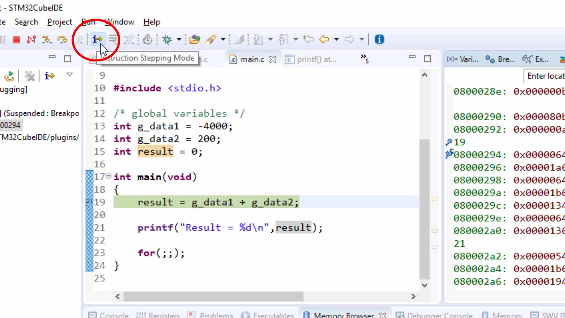Maximize the editor area
This screenshot has height=318, width=565.
tap(428, 59)
